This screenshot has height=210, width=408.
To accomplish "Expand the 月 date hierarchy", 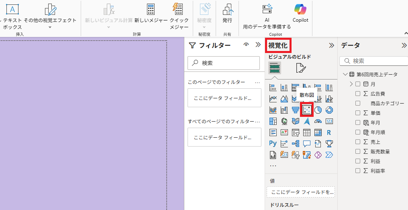I will coord(351,84).
